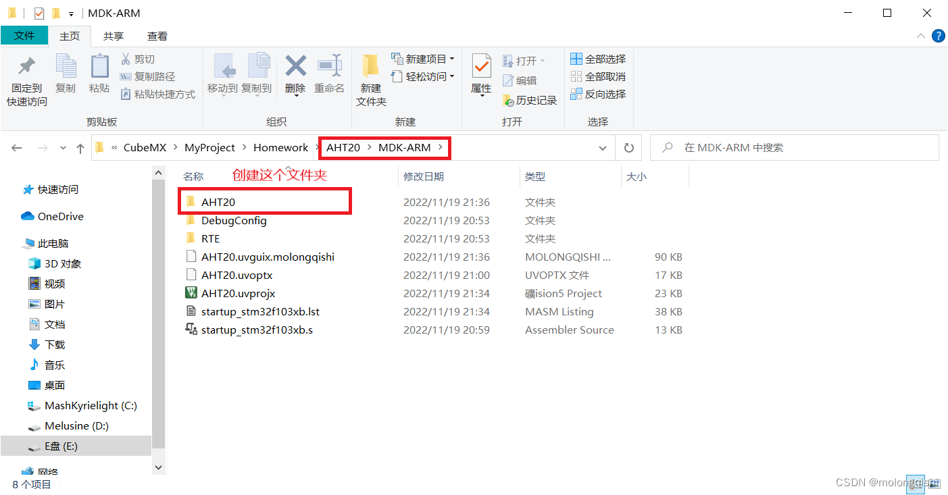The height and width of the screenshot is (495, 948).
Task: Switch to the Share (共享) tab
Action: coord(114,36)
